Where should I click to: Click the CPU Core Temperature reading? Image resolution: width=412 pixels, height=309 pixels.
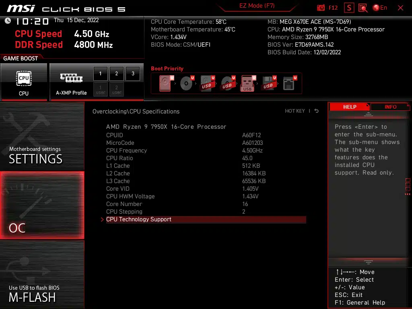(x=188, y=22)
